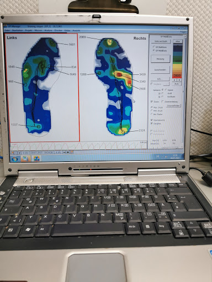
Task: Open the Bearbeiten menu
Action: 18,30
